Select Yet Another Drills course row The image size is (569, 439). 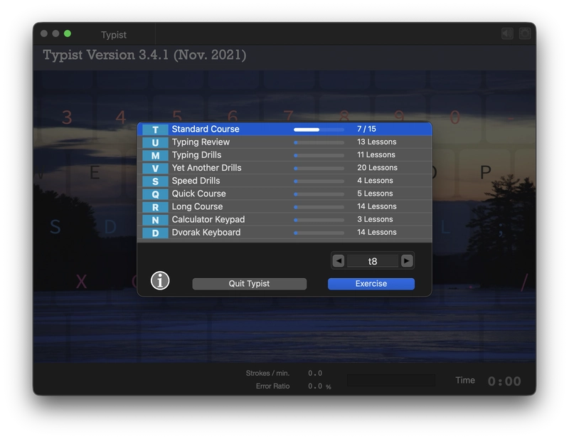(284, 168)
